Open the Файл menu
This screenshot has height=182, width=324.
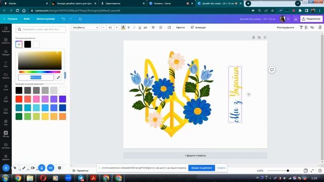[27, 19]
